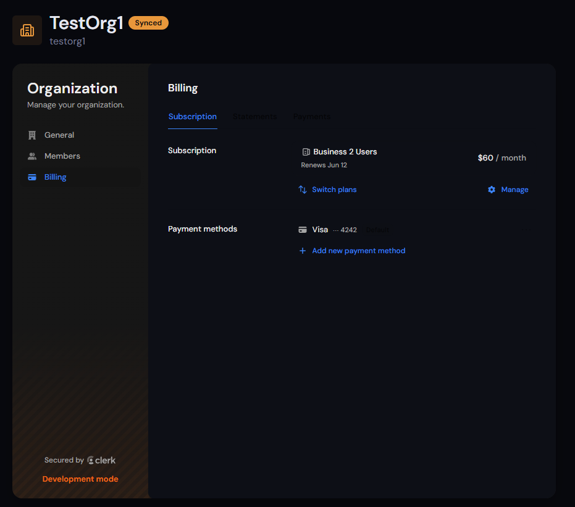
Task: Open Members section in the sidebar
Action: 80,156
